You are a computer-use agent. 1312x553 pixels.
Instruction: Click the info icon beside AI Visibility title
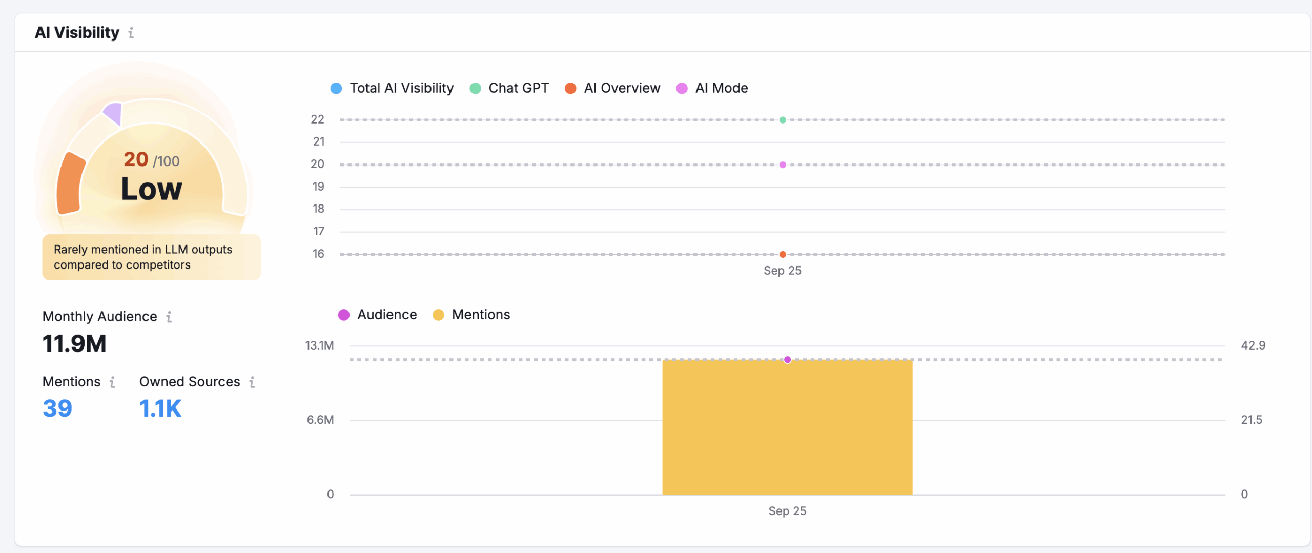click(x=131, y=33)
